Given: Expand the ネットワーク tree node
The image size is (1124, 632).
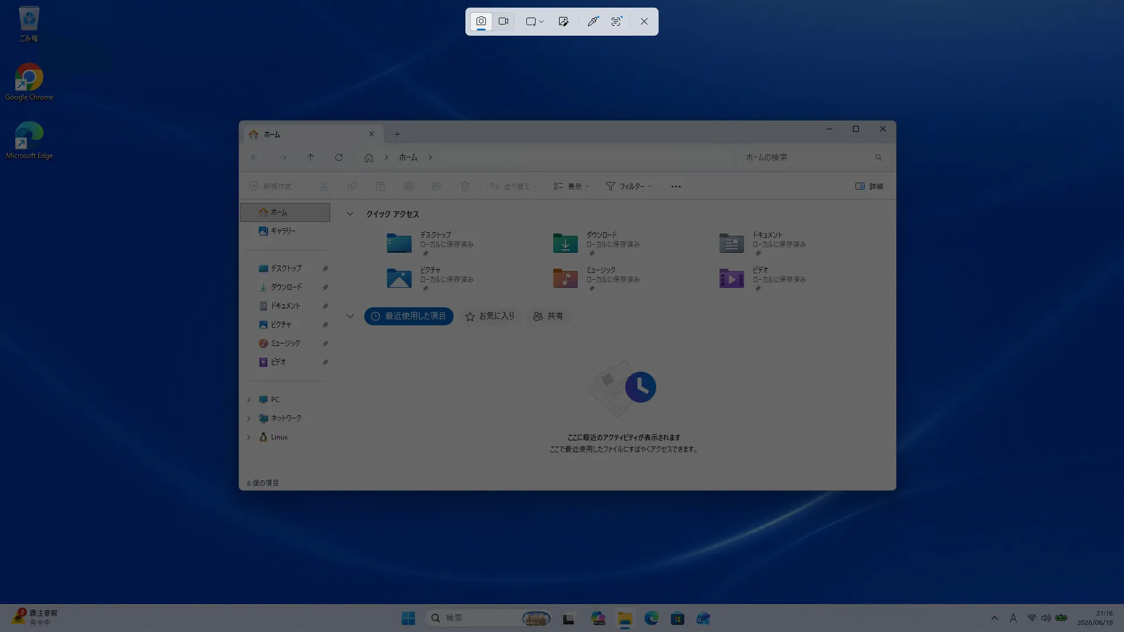Looking at the screenshot, I should tap(249, 418).
